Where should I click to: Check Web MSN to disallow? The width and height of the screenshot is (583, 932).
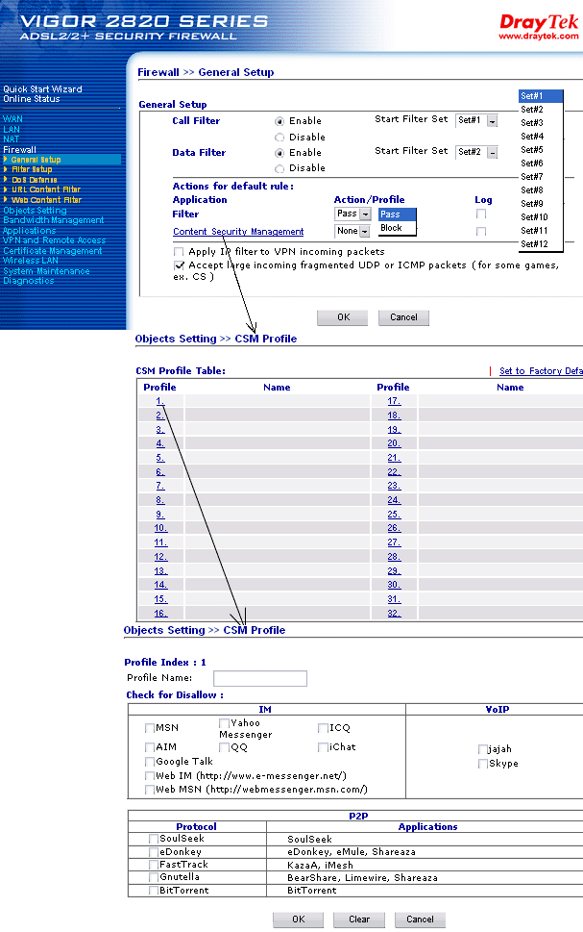(150, 790)
